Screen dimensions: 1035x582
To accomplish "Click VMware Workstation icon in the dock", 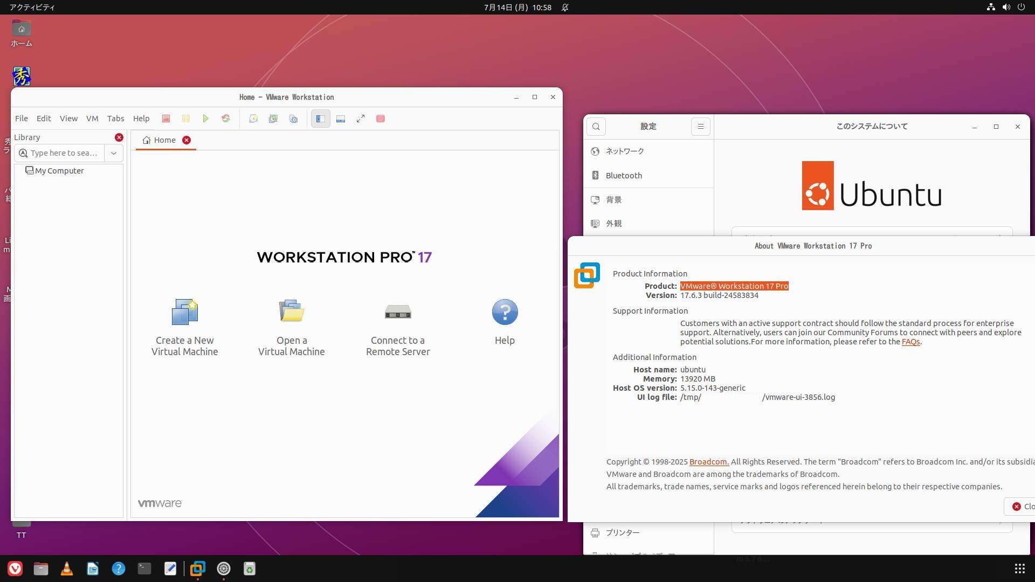I will click(198, 569).
